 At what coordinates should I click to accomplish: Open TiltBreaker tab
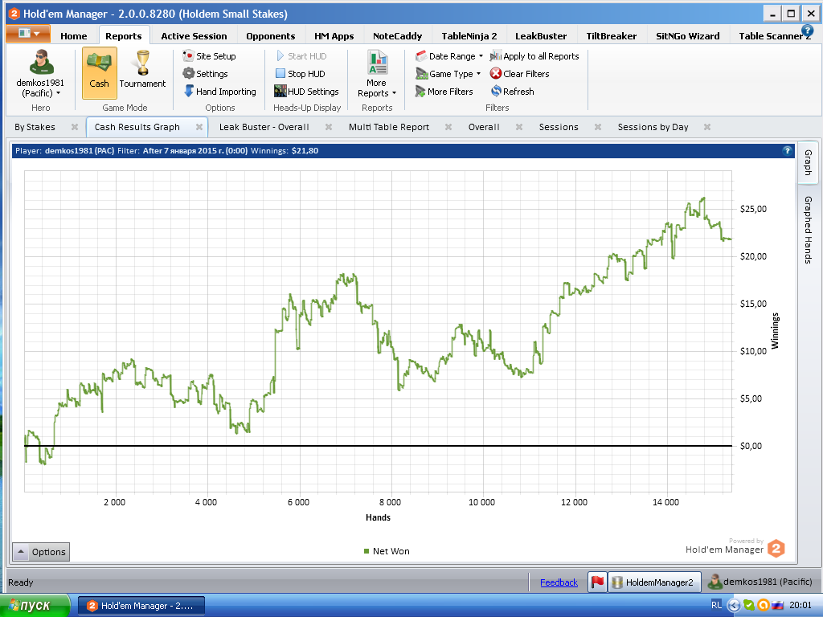point(611,36)
